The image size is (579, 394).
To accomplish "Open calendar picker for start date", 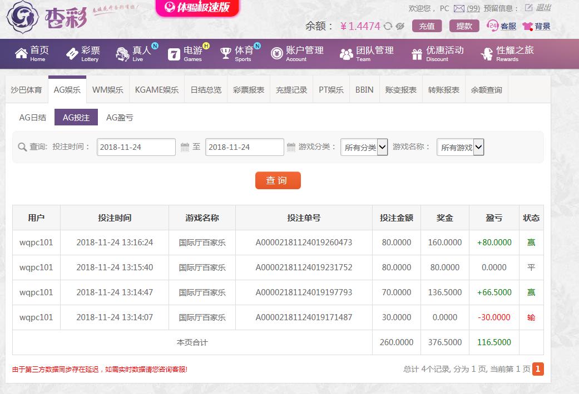I will click(x=185, y=147).
